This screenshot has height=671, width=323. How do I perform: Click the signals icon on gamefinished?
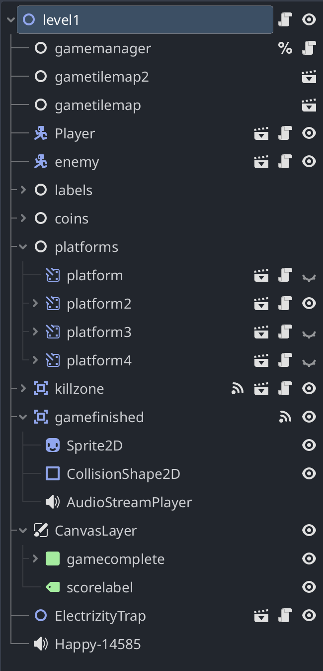tap(285, 417)
